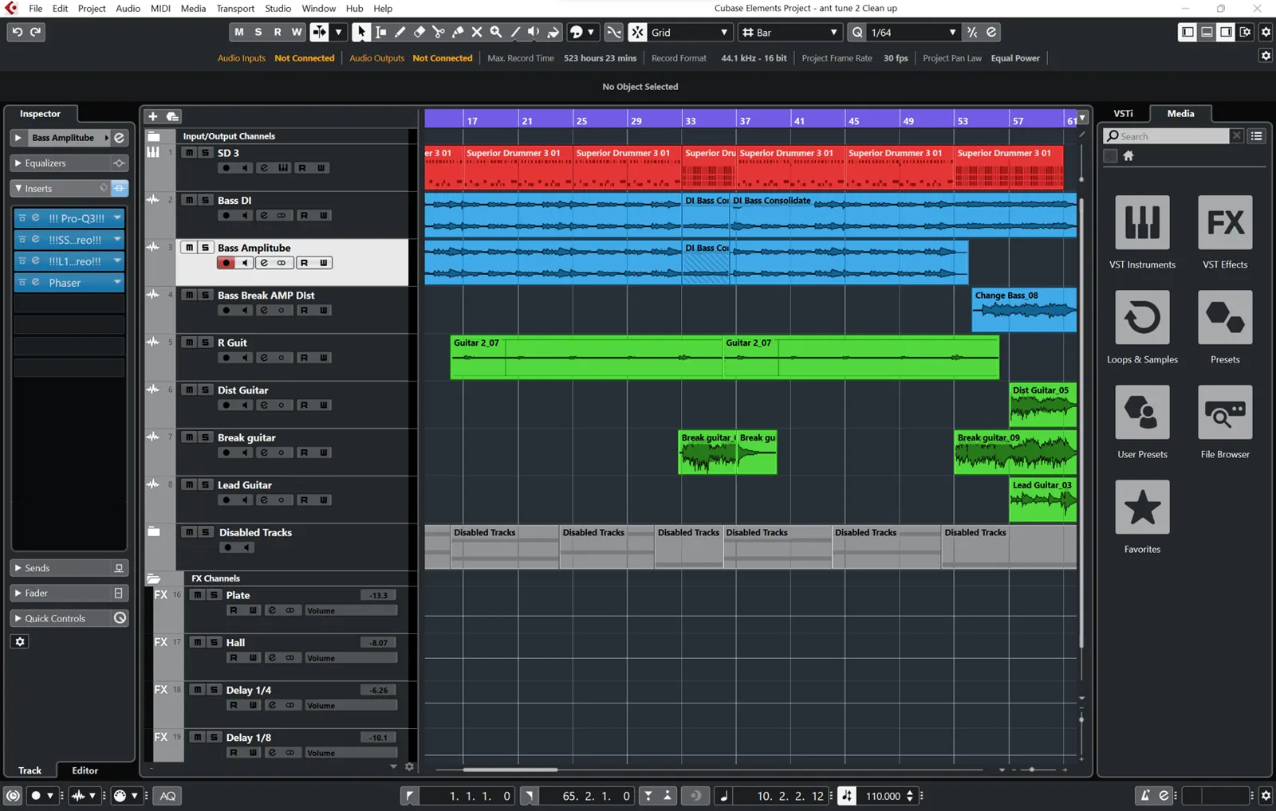The image size is (1276, 811).
Task: Click Audio Inputs Not Connected status
Action: coord(276,58)
